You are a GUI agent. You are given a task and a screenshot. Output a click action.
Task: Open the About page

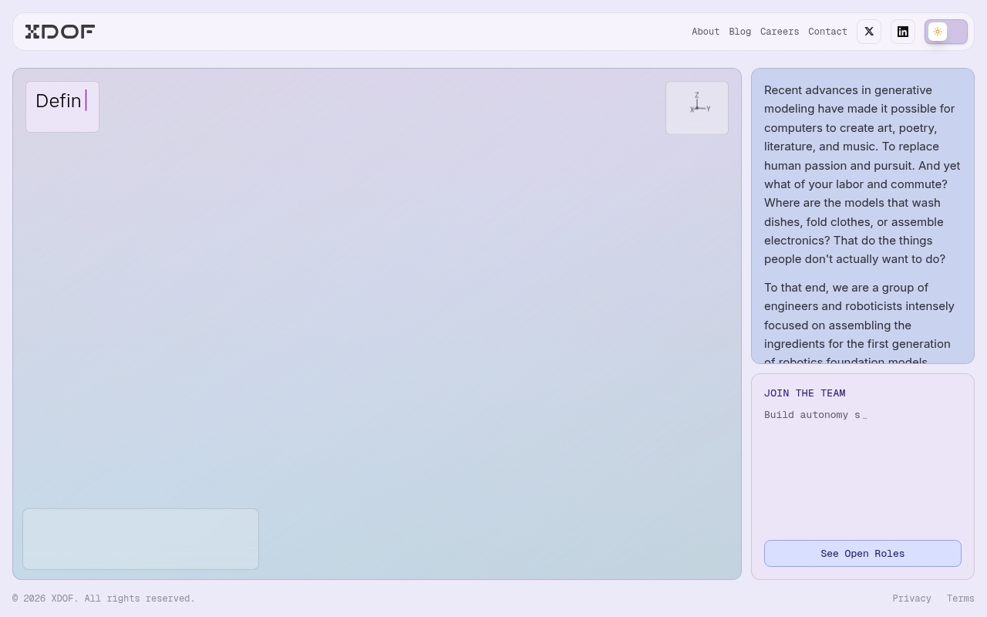pos(706,32)
